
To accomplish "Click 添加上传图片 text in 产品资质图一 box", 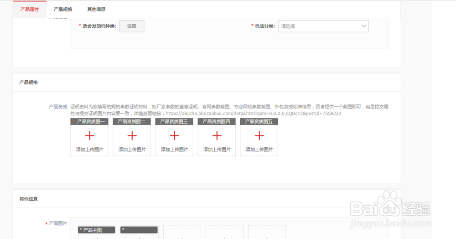I will point(89,150).
